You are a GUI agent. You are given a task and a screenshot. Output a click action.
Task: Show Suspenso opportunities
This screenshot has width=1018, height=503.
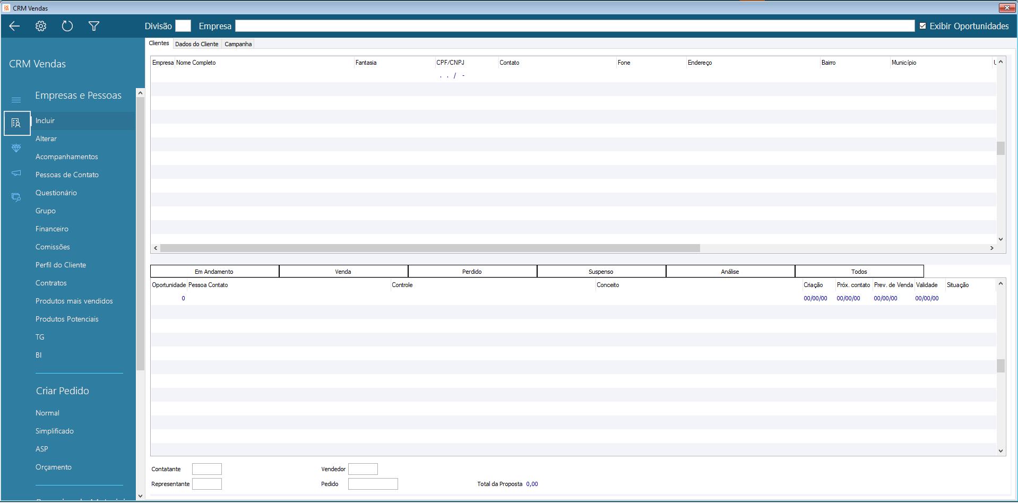coord(601,272)
